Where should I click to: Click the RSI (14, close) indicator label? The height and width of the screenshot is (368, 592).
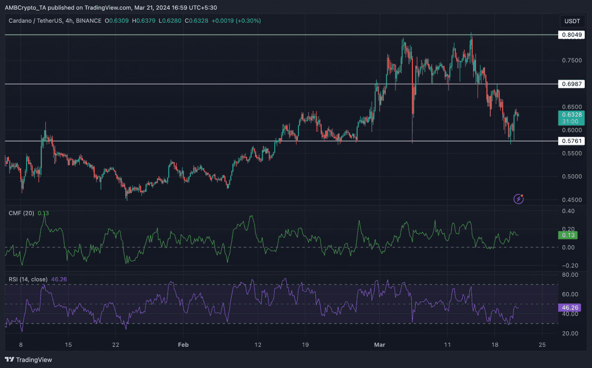coord(28,279)
